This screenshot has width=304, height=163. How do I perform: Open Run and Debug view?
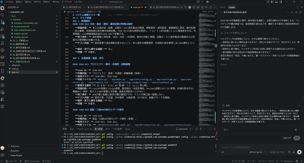point(2,29)
